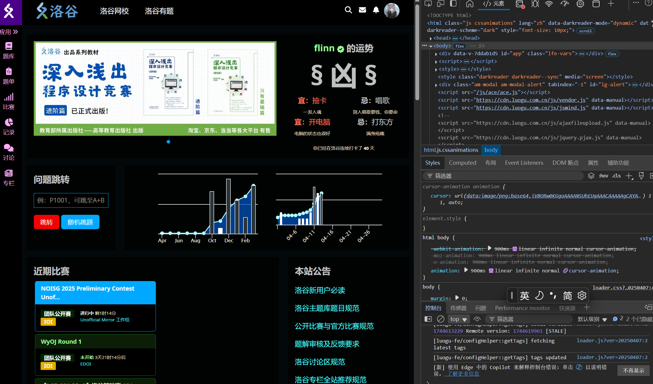Viewport: 653px width, 384px height.
Task: Click the 不再显示 button
Action: (633, 370)
